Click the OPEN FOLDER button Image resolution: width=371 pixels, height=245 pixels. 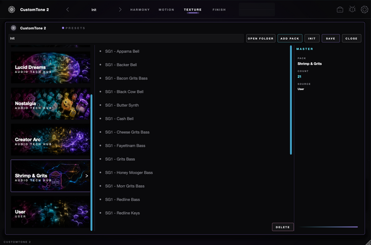click(260, 38)
